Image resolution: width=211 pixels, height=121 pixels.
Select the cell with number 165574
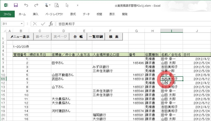tap(136, 111)
